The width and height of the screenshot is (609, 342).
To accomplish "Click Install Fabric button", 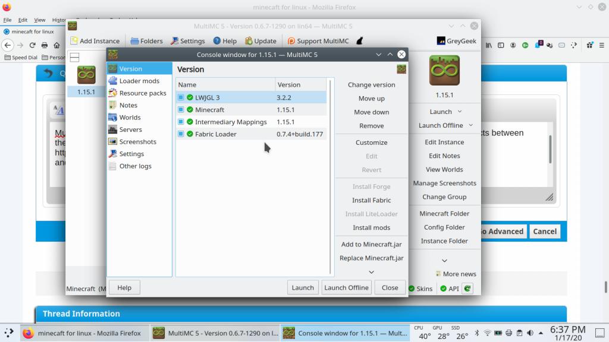I will (x=371, y=200).
